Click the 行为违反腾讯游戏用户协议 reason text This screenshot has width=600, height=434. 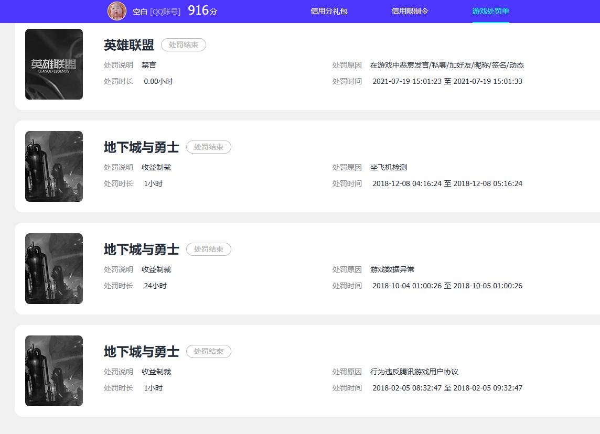[x=414, y=372]
